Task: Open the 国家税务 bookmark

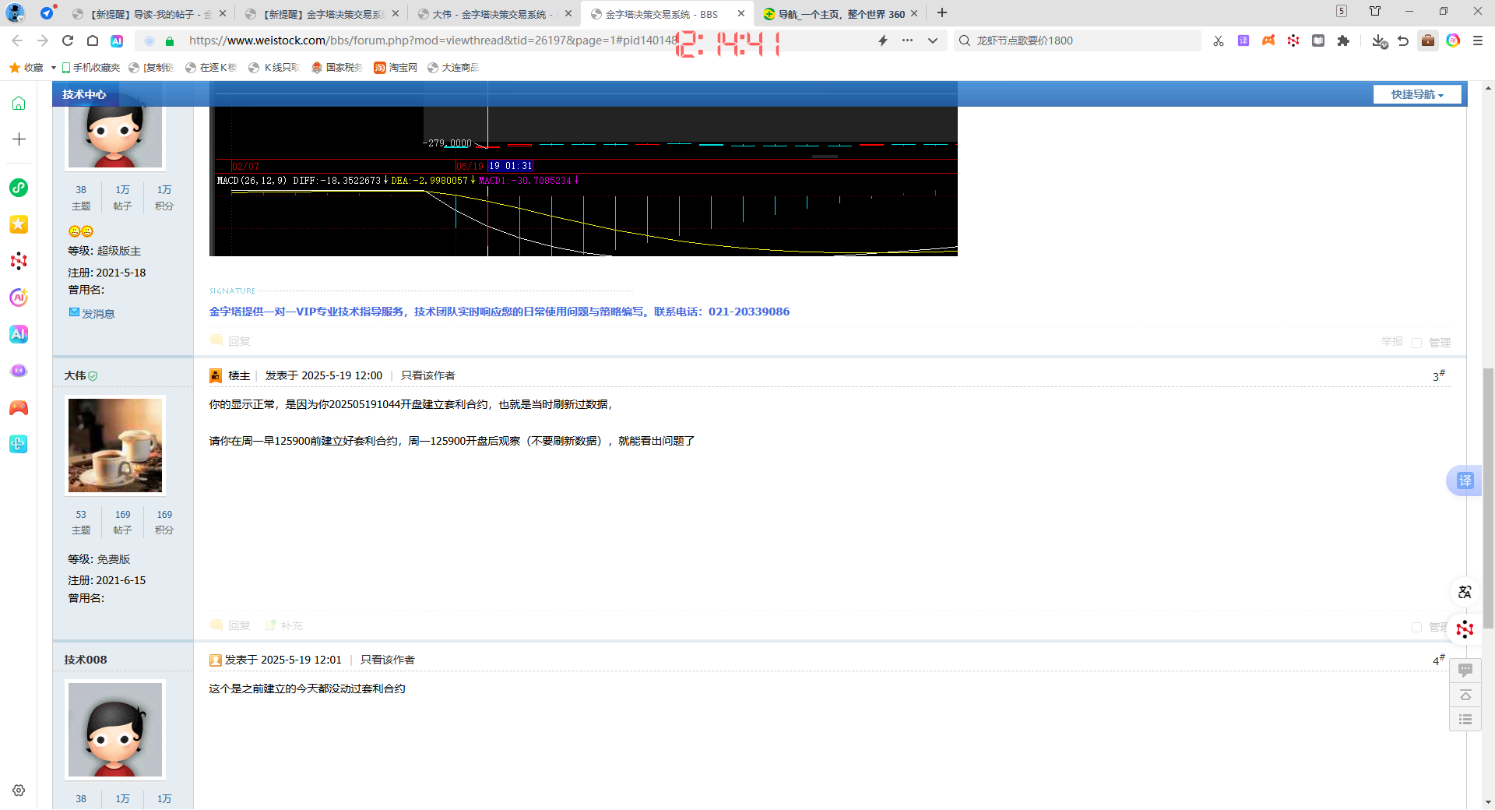Action: tap(337, 68)
